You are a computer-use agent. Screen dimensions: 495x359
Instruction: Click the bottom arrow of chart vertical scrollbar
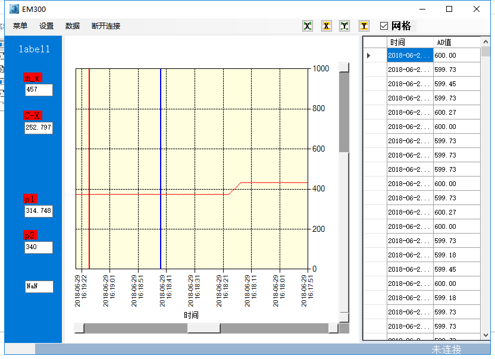(344, 317)
